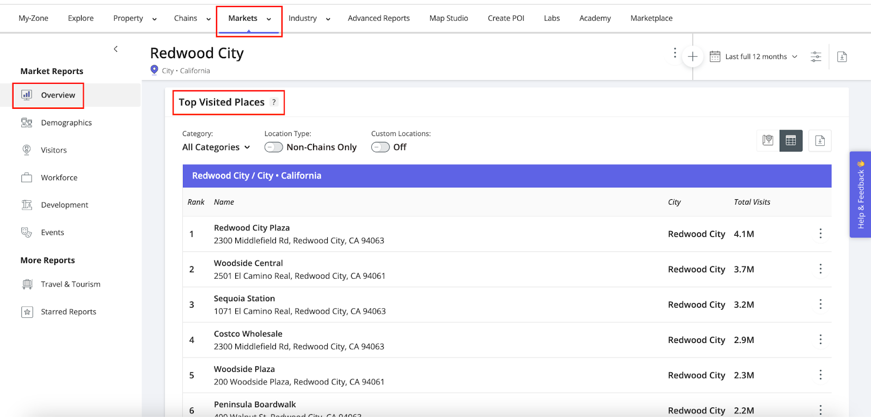This screenshot has width=871, height=417.
Task: Switch to map view in Top Visited Places
Action: tap(768, 140)
